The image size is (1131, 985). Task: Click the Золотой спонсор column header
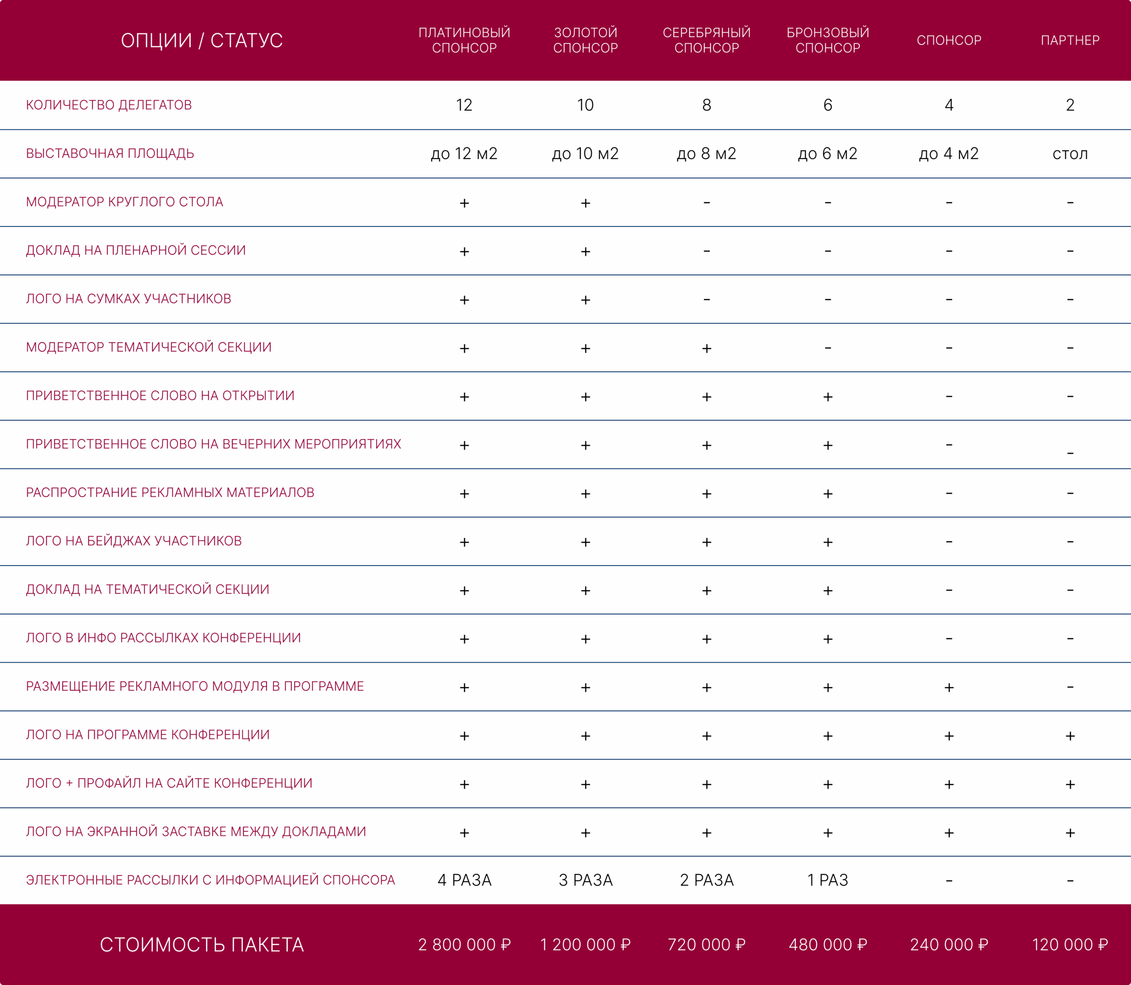(x=585, y=40)
